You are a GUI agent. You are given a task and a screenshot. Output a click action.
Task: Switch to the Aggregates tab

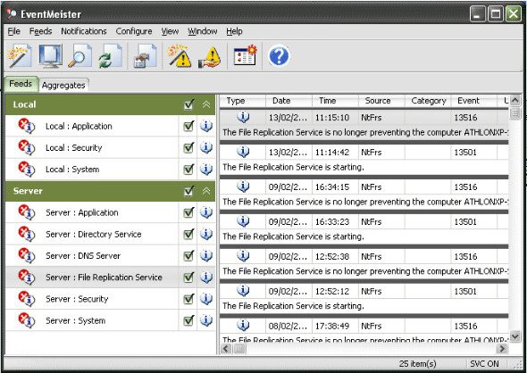[63, 86]
